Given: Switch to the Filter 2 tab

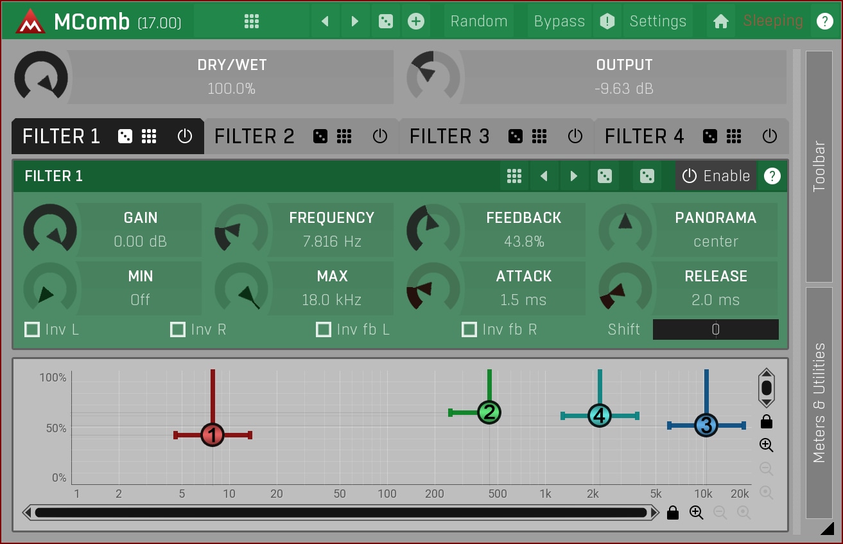Looking at the screenshot, I should point(254,136).
